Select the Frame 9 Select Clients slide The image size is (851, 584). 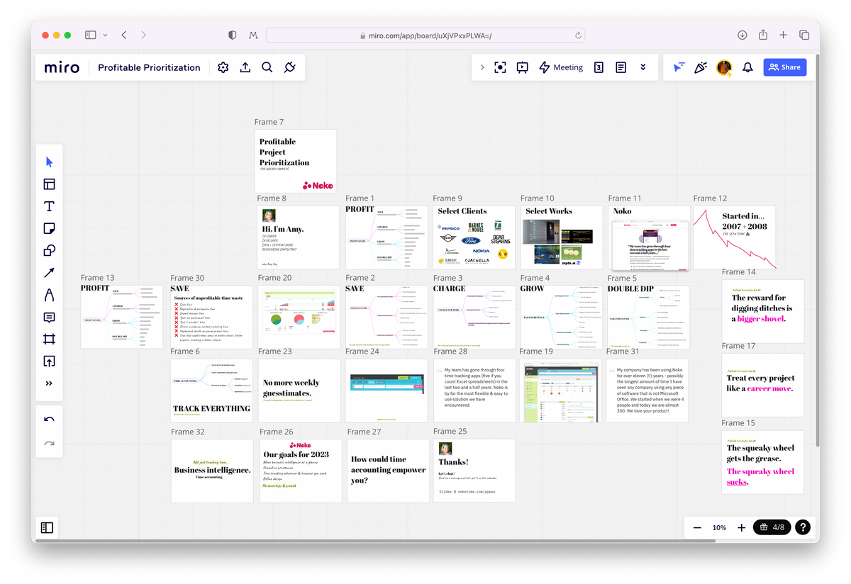tap(474, 237)
